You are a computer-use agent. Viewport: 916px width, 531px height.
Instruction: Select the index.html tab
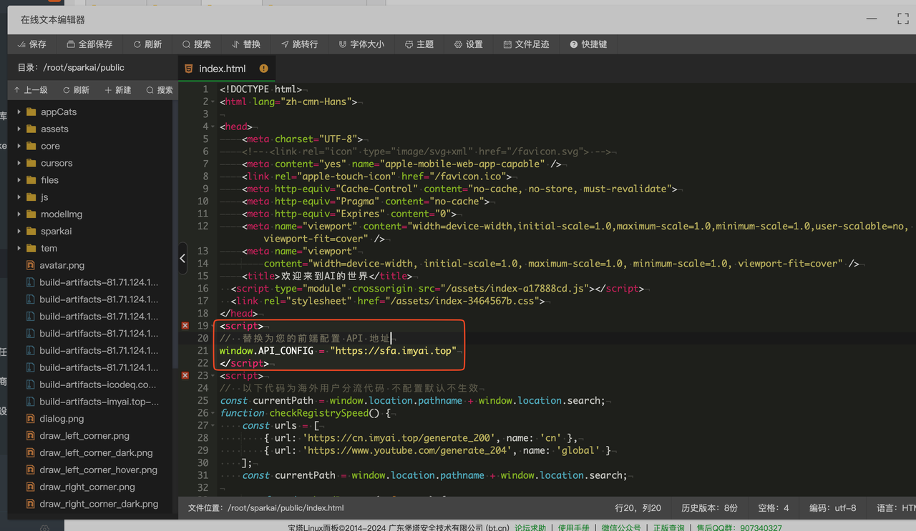(x=222, y=69)
